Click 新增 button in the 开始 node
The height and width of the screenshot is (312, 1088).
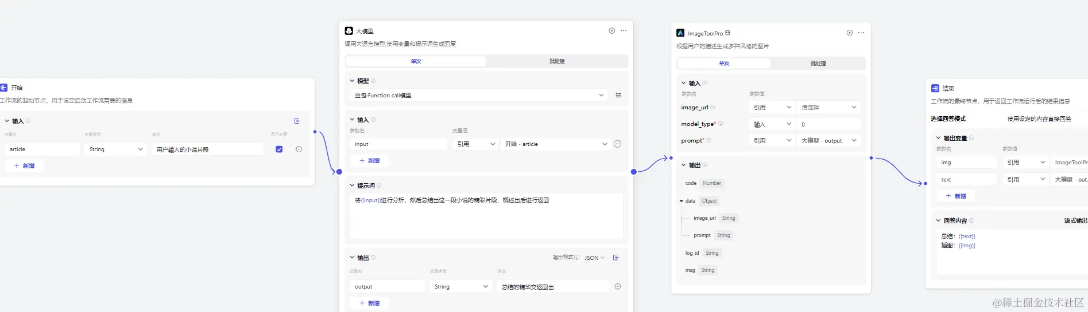pos(25,166)
